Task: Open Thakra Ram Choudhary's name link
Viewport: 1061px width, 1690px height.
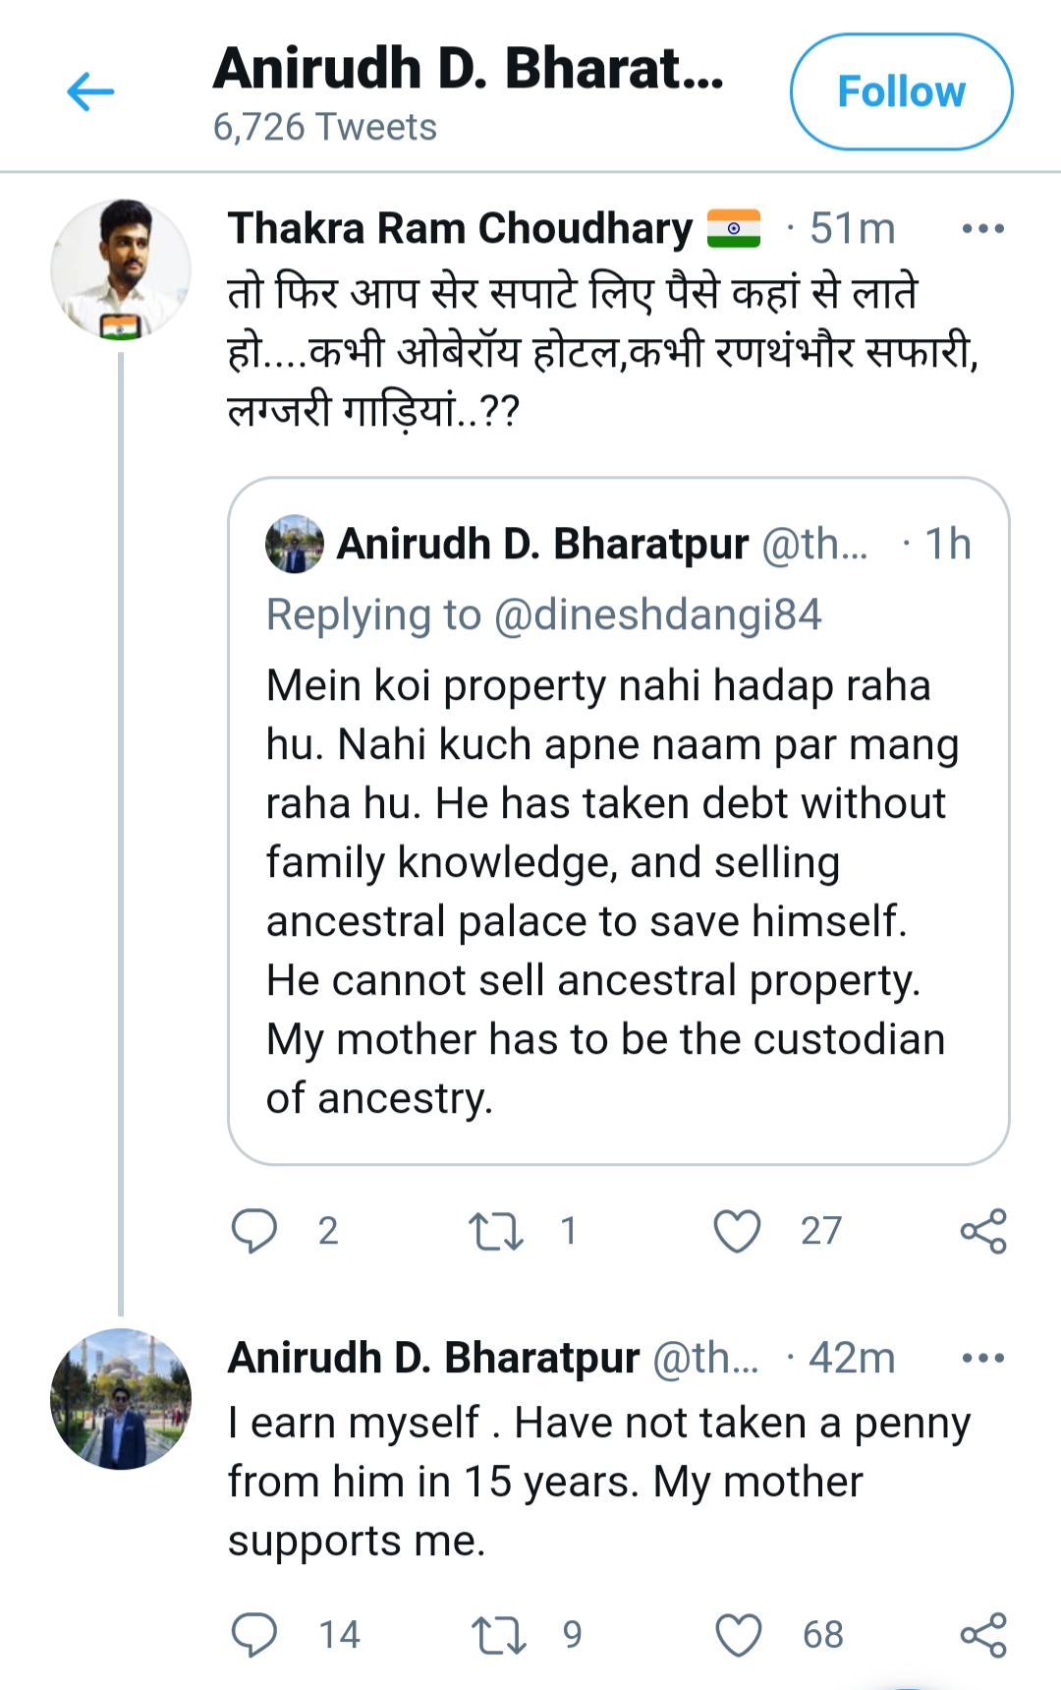Action: [x=460, y=229]
